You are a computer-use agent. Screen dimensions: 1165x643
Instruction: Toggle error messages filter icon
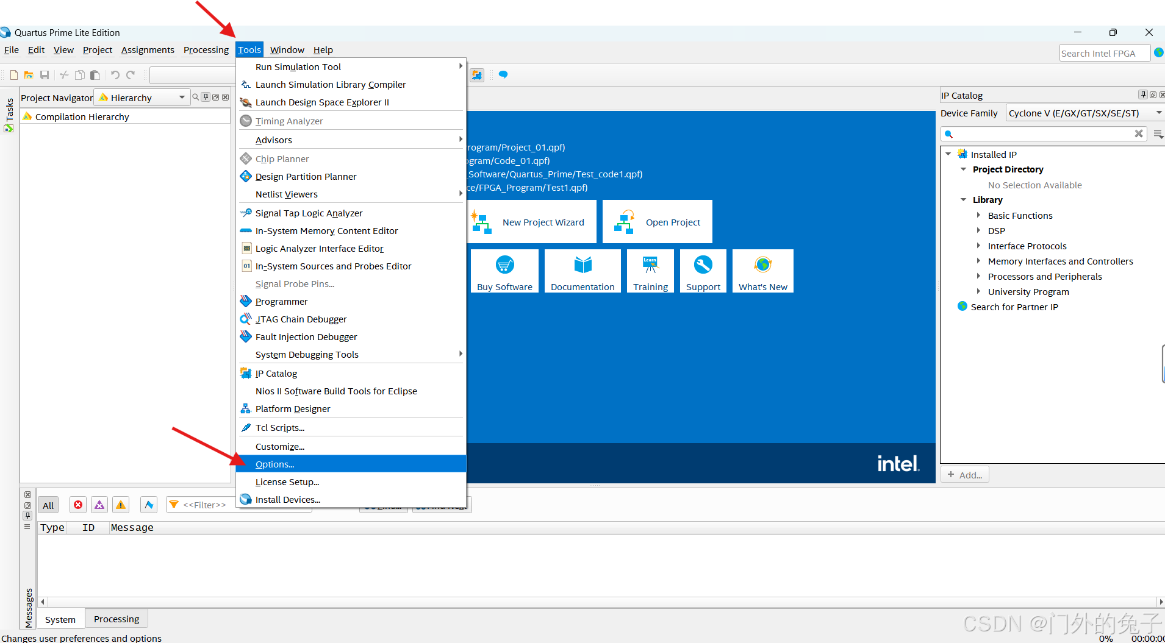click(78, 505)
